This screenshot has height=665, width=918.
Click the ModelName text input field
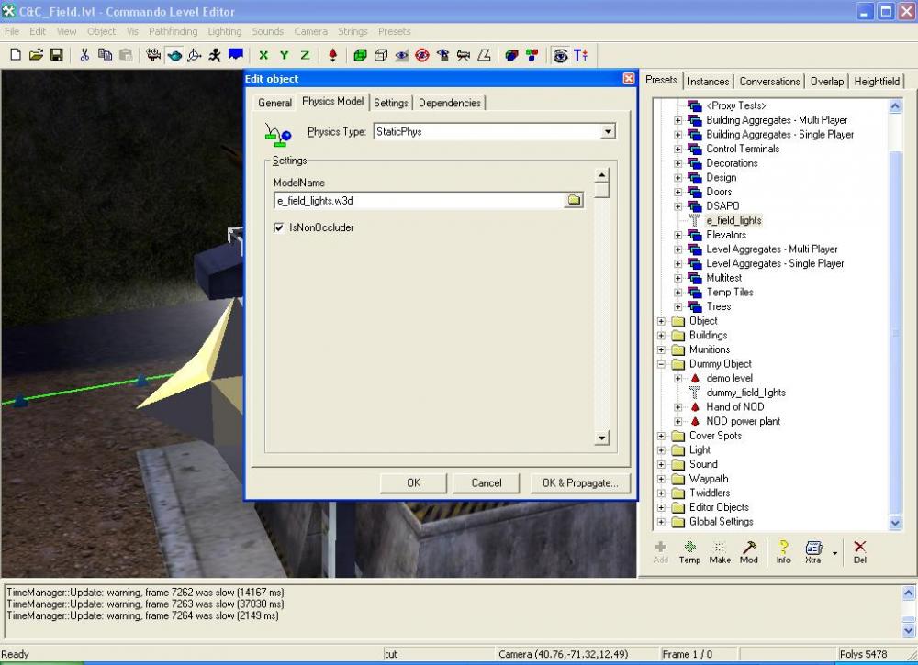pyautogui.click(x=418, y=200)
